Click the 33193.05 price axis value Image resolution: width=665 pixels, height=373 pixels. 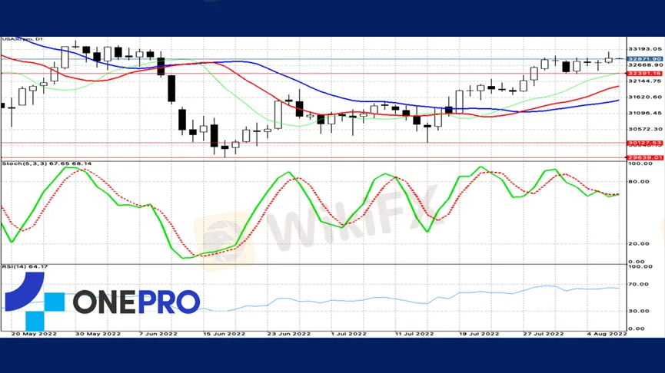pos(641,48)
